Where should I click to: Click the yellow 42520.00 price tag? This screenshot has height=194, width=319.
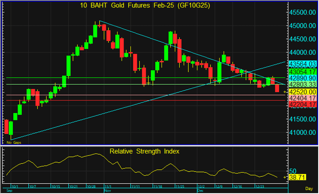(x=302, y=92)
